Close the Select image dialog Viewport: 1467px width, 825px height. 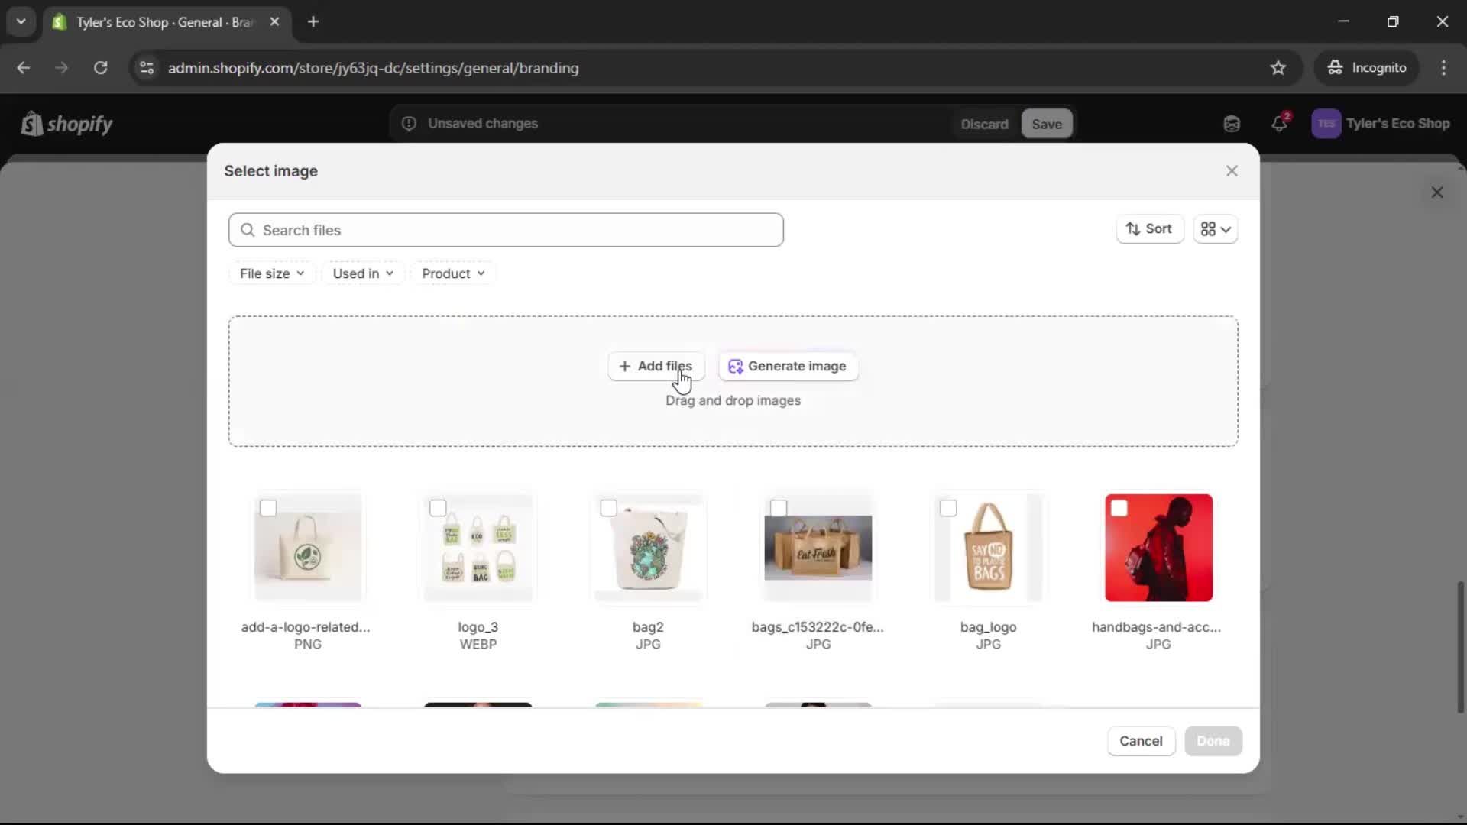tap(1231, 171)
